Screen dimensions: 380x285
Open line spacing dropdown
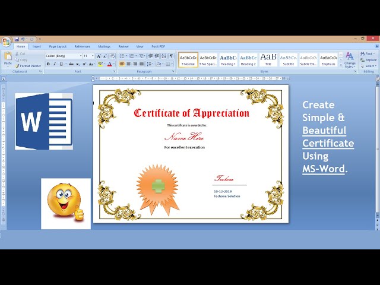pyautogui.click(x=150, y=64)
